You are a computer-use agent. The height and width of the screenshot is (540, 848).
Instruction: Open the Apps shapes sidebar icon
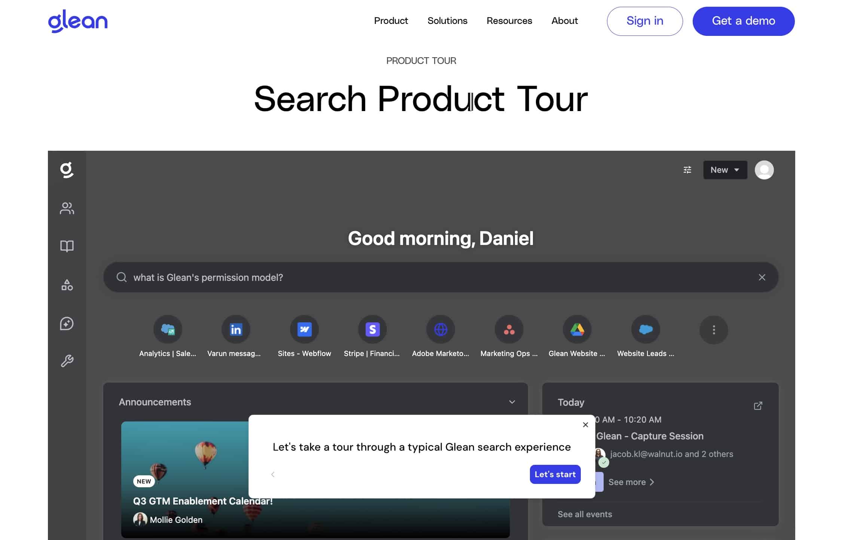pyautogui.click(x=67, y=285)
